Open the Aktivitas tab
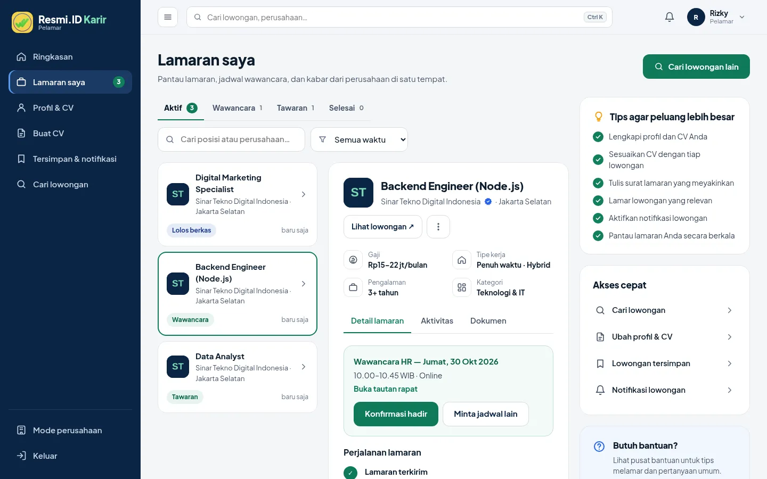The image size is (767, 479). [x=437, y=321]
